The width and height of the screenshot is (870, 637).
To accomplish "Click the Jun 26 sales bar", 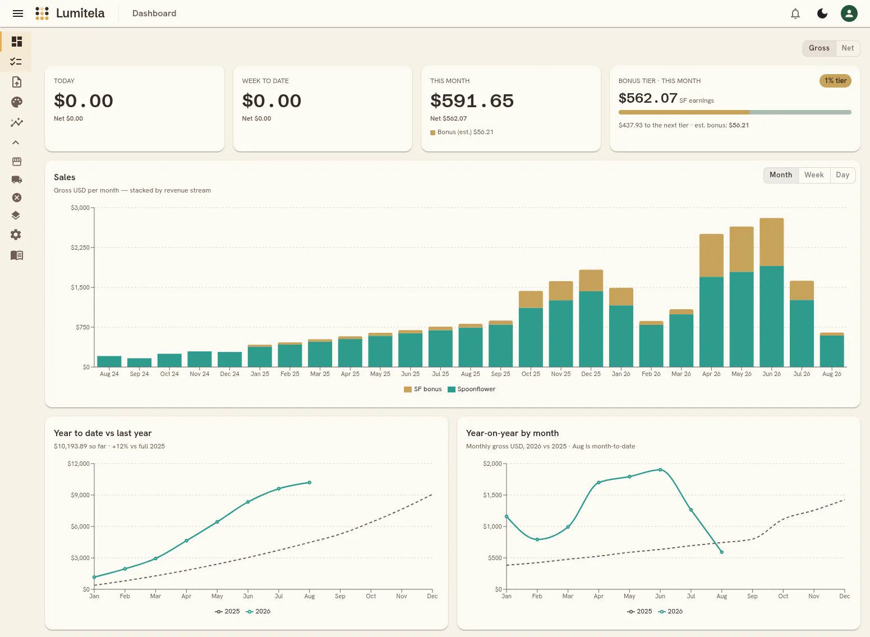I will pyautogui.click(x=772, y=292).
